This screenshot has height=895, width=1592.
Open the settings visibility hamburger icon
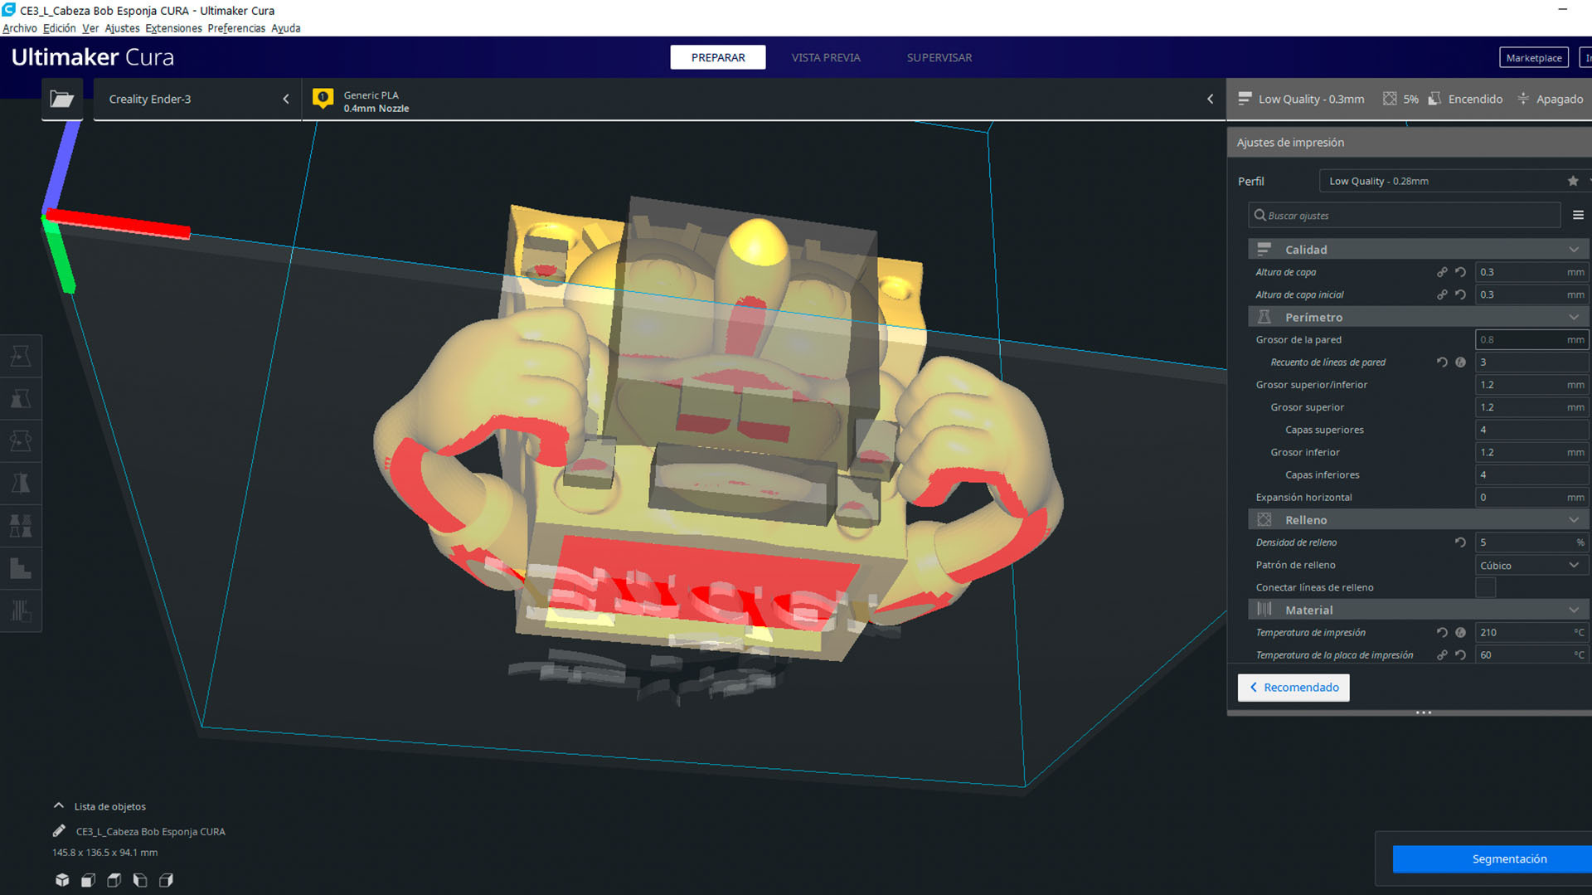click(x=1579, y=215)
